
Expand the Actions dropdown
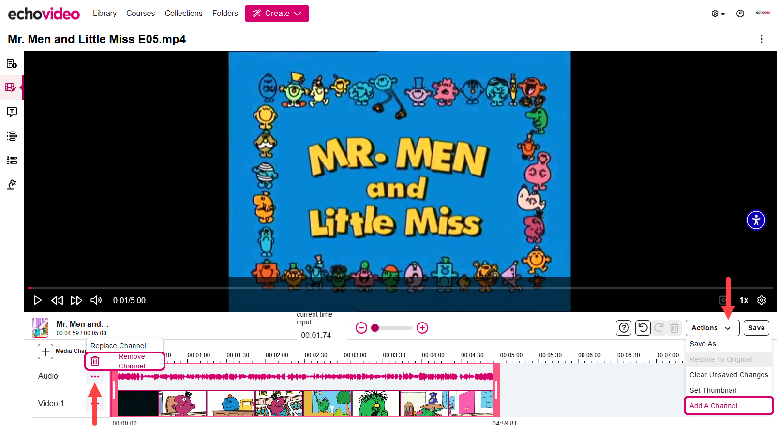712,328
